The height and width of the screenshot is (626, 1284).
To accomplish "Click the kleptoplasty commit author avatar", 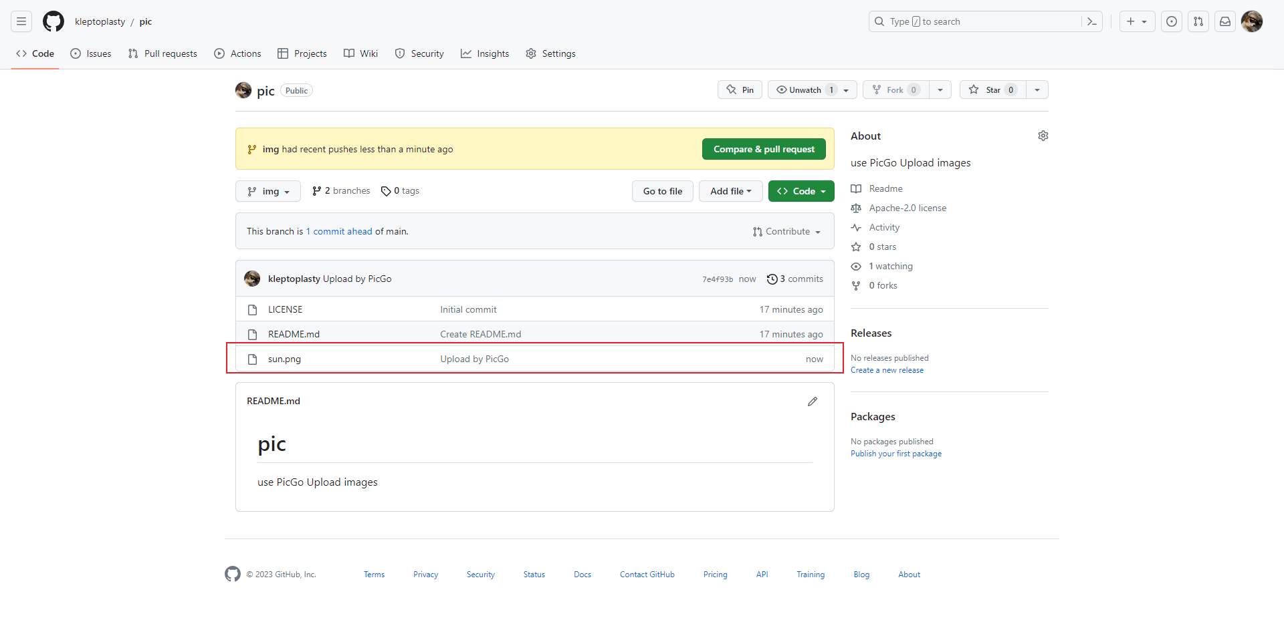I will point(252,279).
